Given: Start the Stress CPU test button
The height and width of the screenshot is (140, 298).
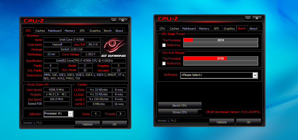Looking at the screenshot, I should (x=180, y=112).
